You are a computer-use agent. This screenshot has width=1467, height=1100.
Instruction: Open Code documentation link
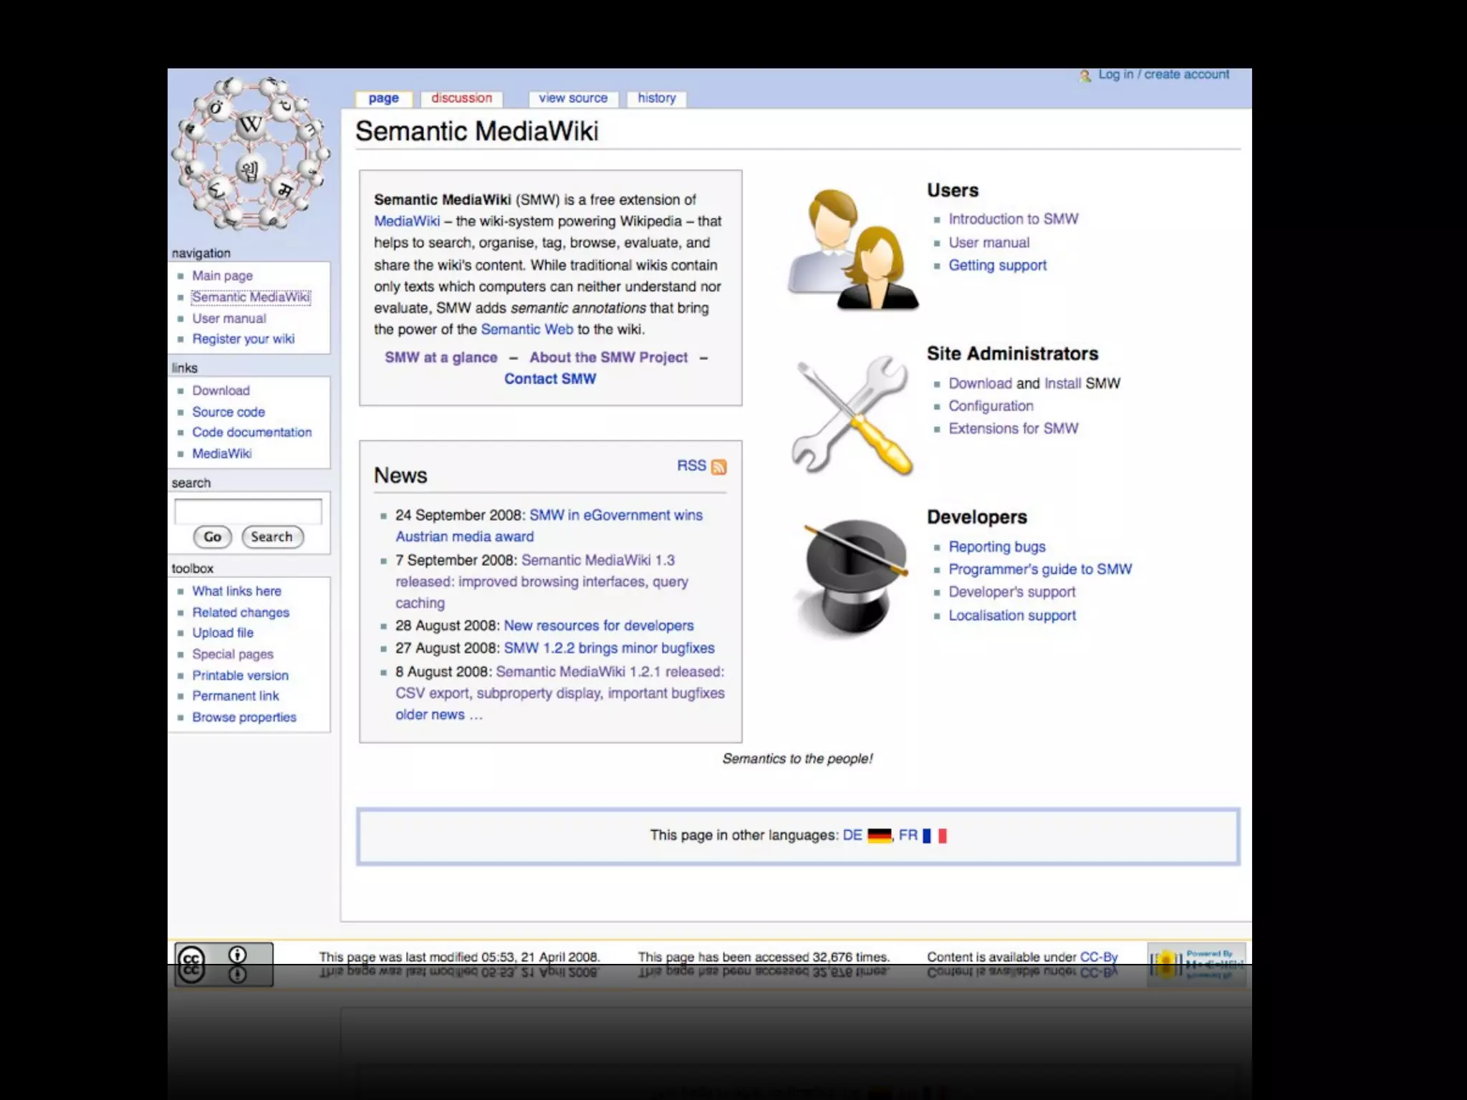click(252, 433)
